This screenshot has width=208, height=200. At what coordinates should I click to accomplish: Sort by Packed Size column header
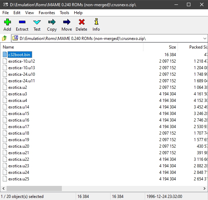coord(193,47)
